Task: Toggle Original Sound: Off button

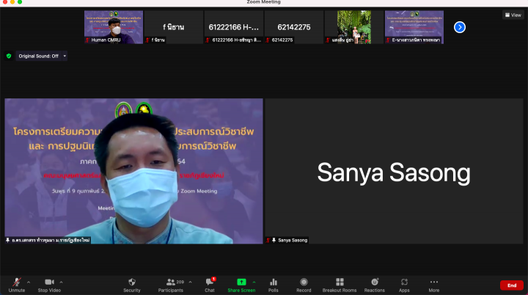Action: [37, 56]
